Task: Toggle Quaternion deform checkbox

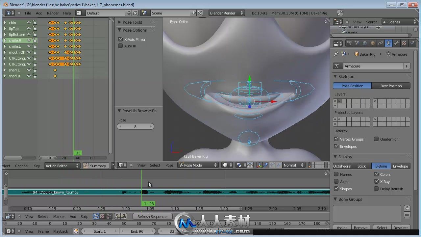Action: 376,139
